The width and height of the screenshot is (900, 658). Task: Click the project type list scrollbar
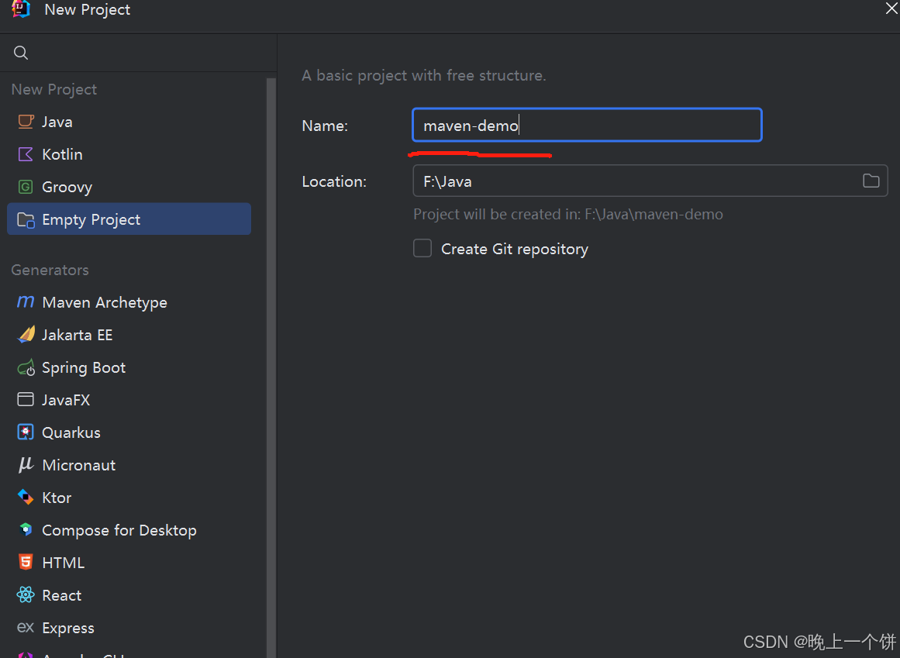pos(271,367)
